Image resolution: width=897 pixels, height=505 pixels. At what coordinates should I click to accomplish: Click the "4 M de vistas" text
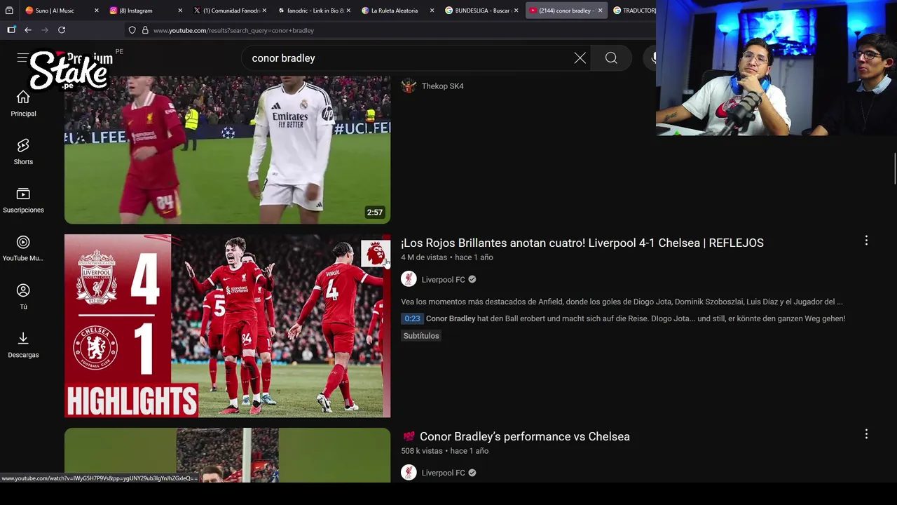click(x=423, y=257)
